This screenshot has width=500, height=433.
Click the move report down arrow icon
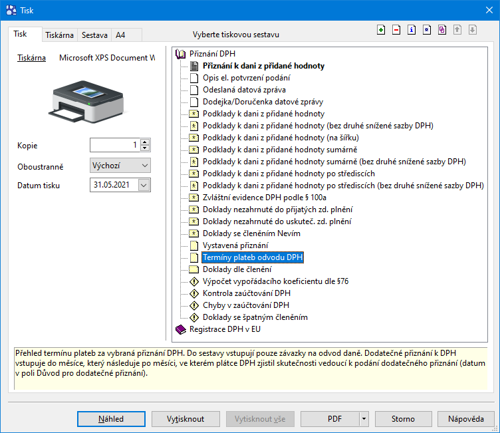coord(473,30)
